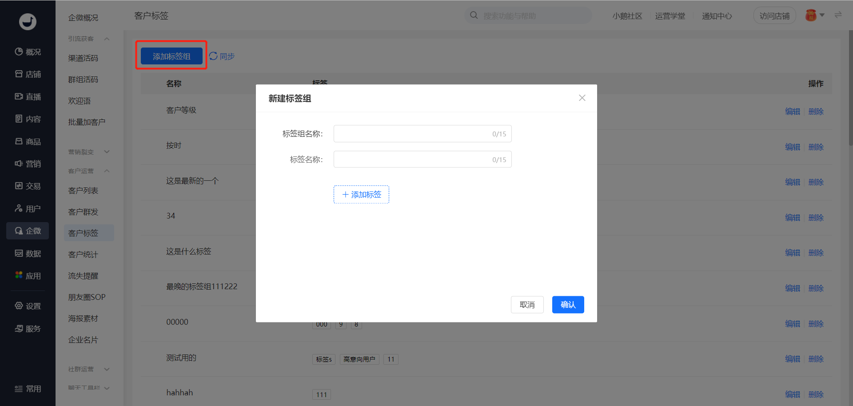
Task: Open 企业名片 menu item
Action: (83, 340)
